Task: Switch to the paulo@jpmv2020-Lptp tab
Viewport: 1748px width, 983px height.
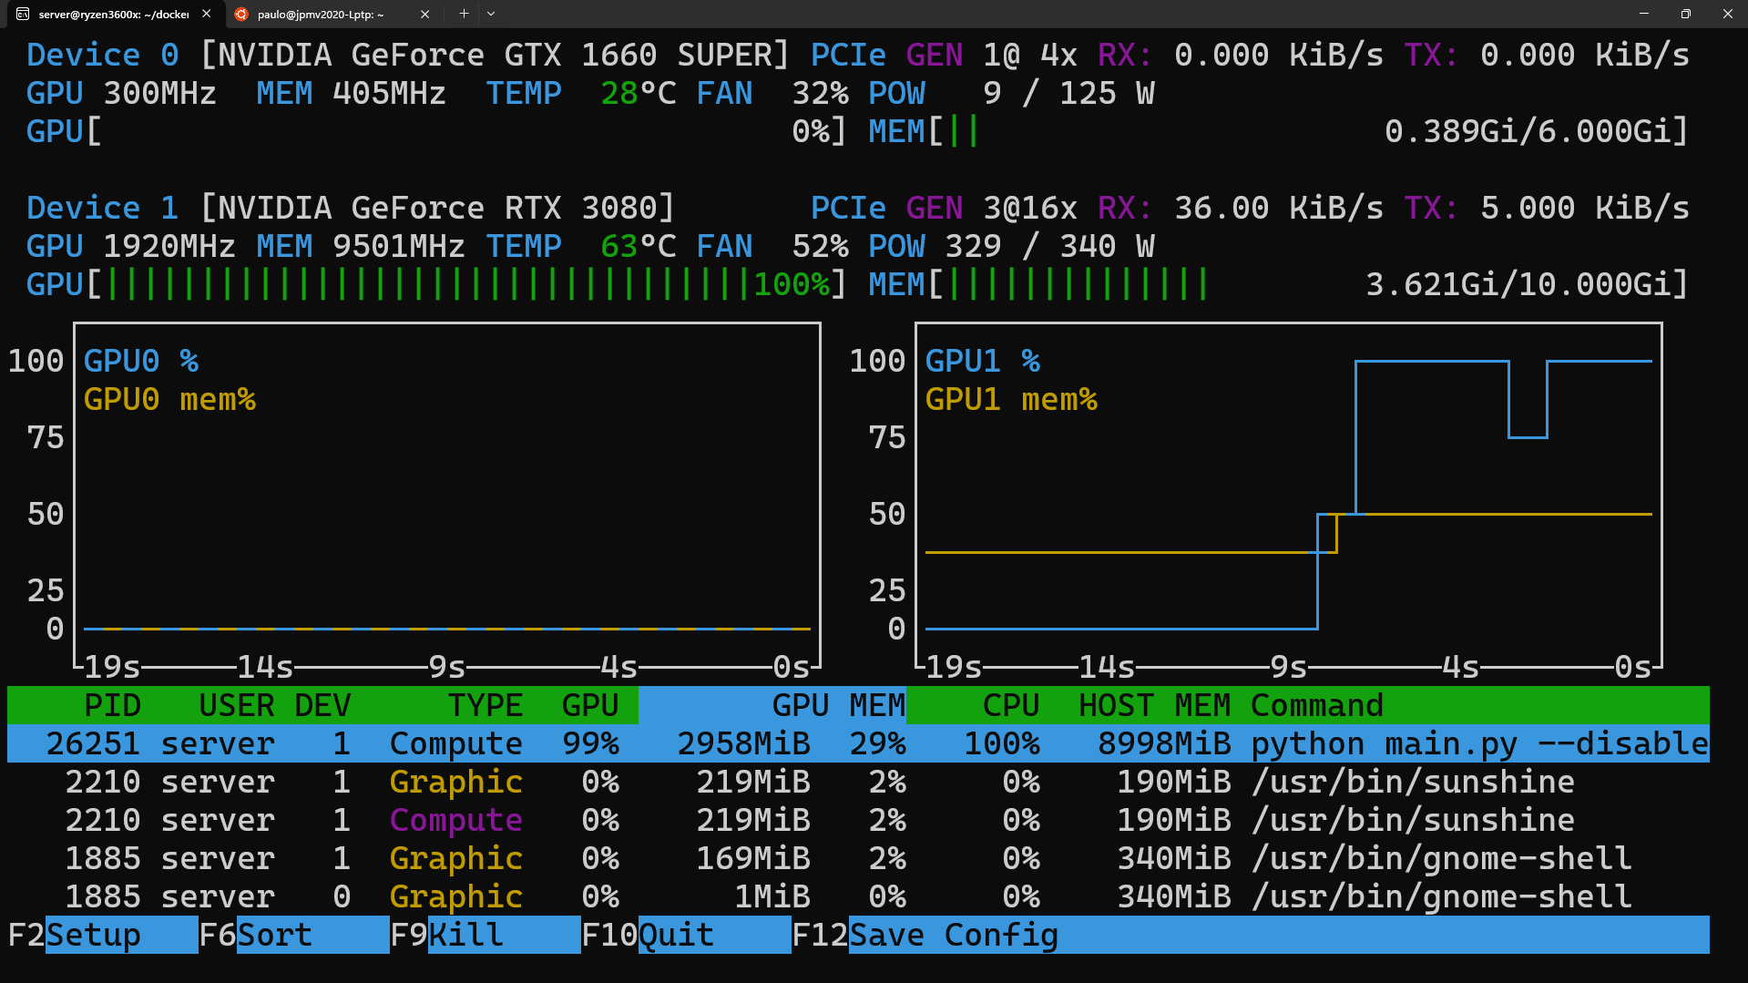Action: pos(320,14)
